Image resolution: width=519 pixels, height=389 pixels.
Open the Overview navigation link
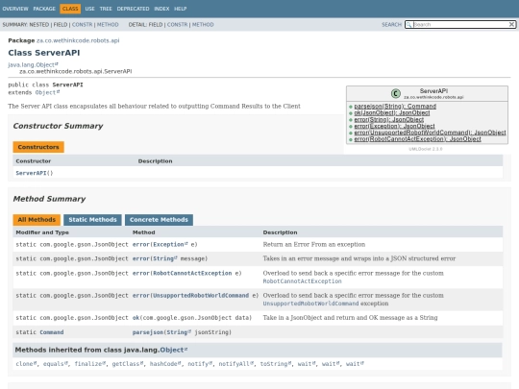pyautogui.click(x=15, y=9)
